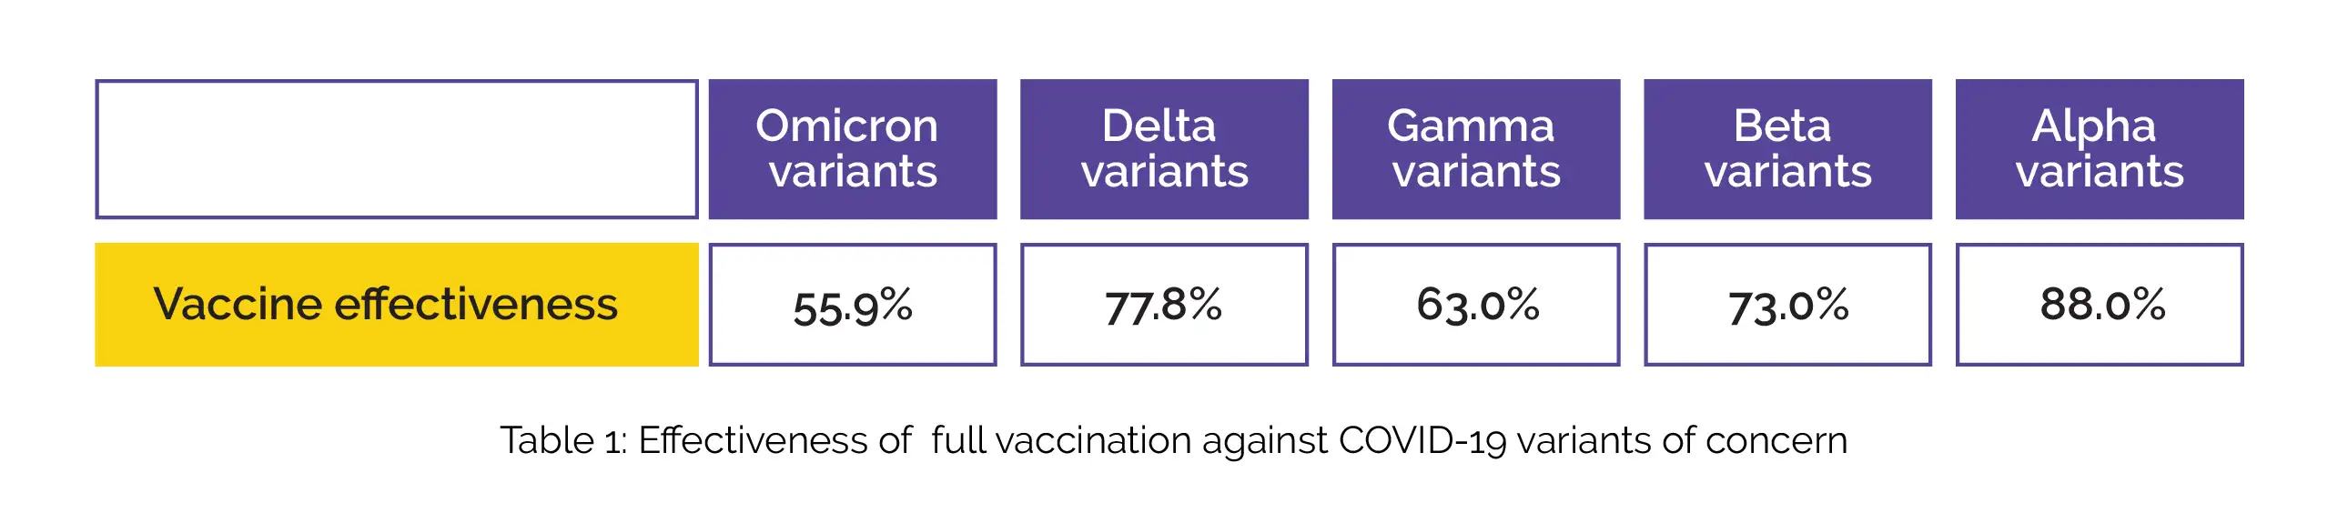The image size is (2348, 523).
Task: Click the 55.9% effectiveness value cell
Action: (x=852, y=306)
